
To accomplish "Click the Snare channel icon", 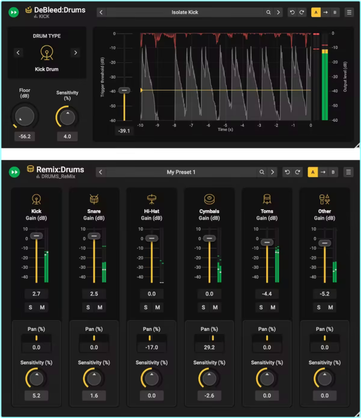I will pyautogui.click(x=94, y=199).
